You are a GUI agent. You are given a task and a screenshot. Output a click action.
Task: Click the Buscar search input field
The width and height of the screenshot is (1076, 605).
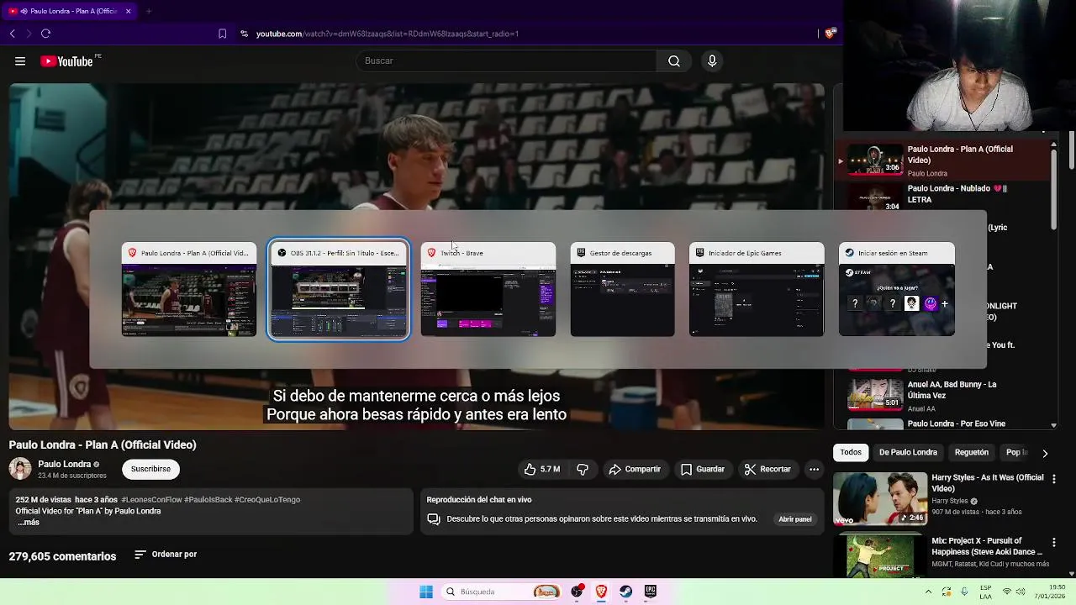(x=506, y=61)
